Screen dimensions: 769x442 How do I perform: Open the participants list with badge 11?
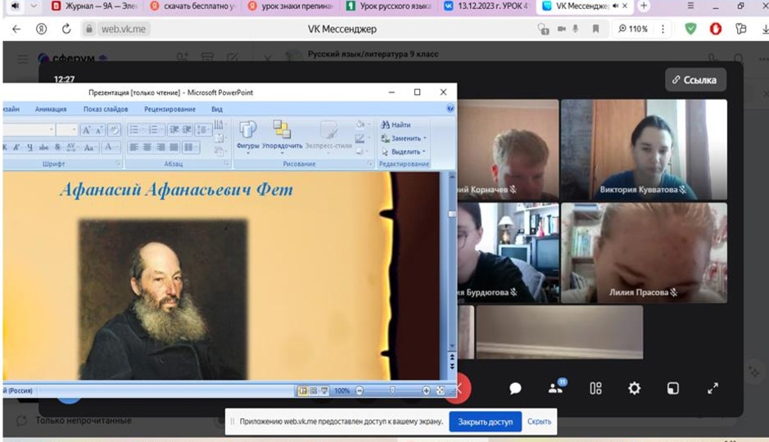click(x=556, y=388)
